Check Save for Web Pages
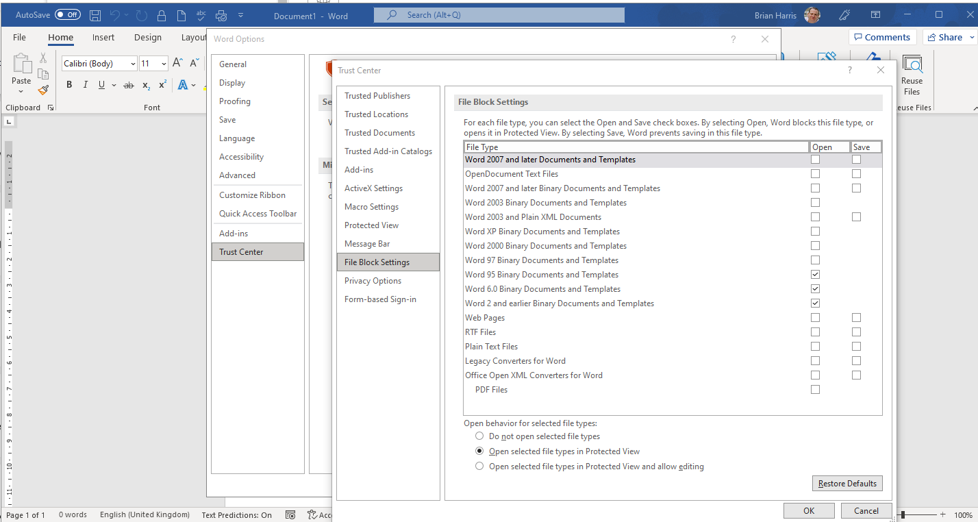978x522 pixels. (x=856, y=318)
